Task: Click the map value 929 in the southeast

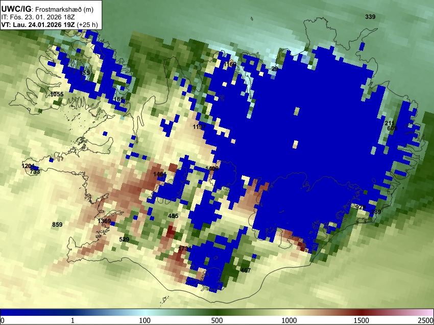Action: coord(360,207)
